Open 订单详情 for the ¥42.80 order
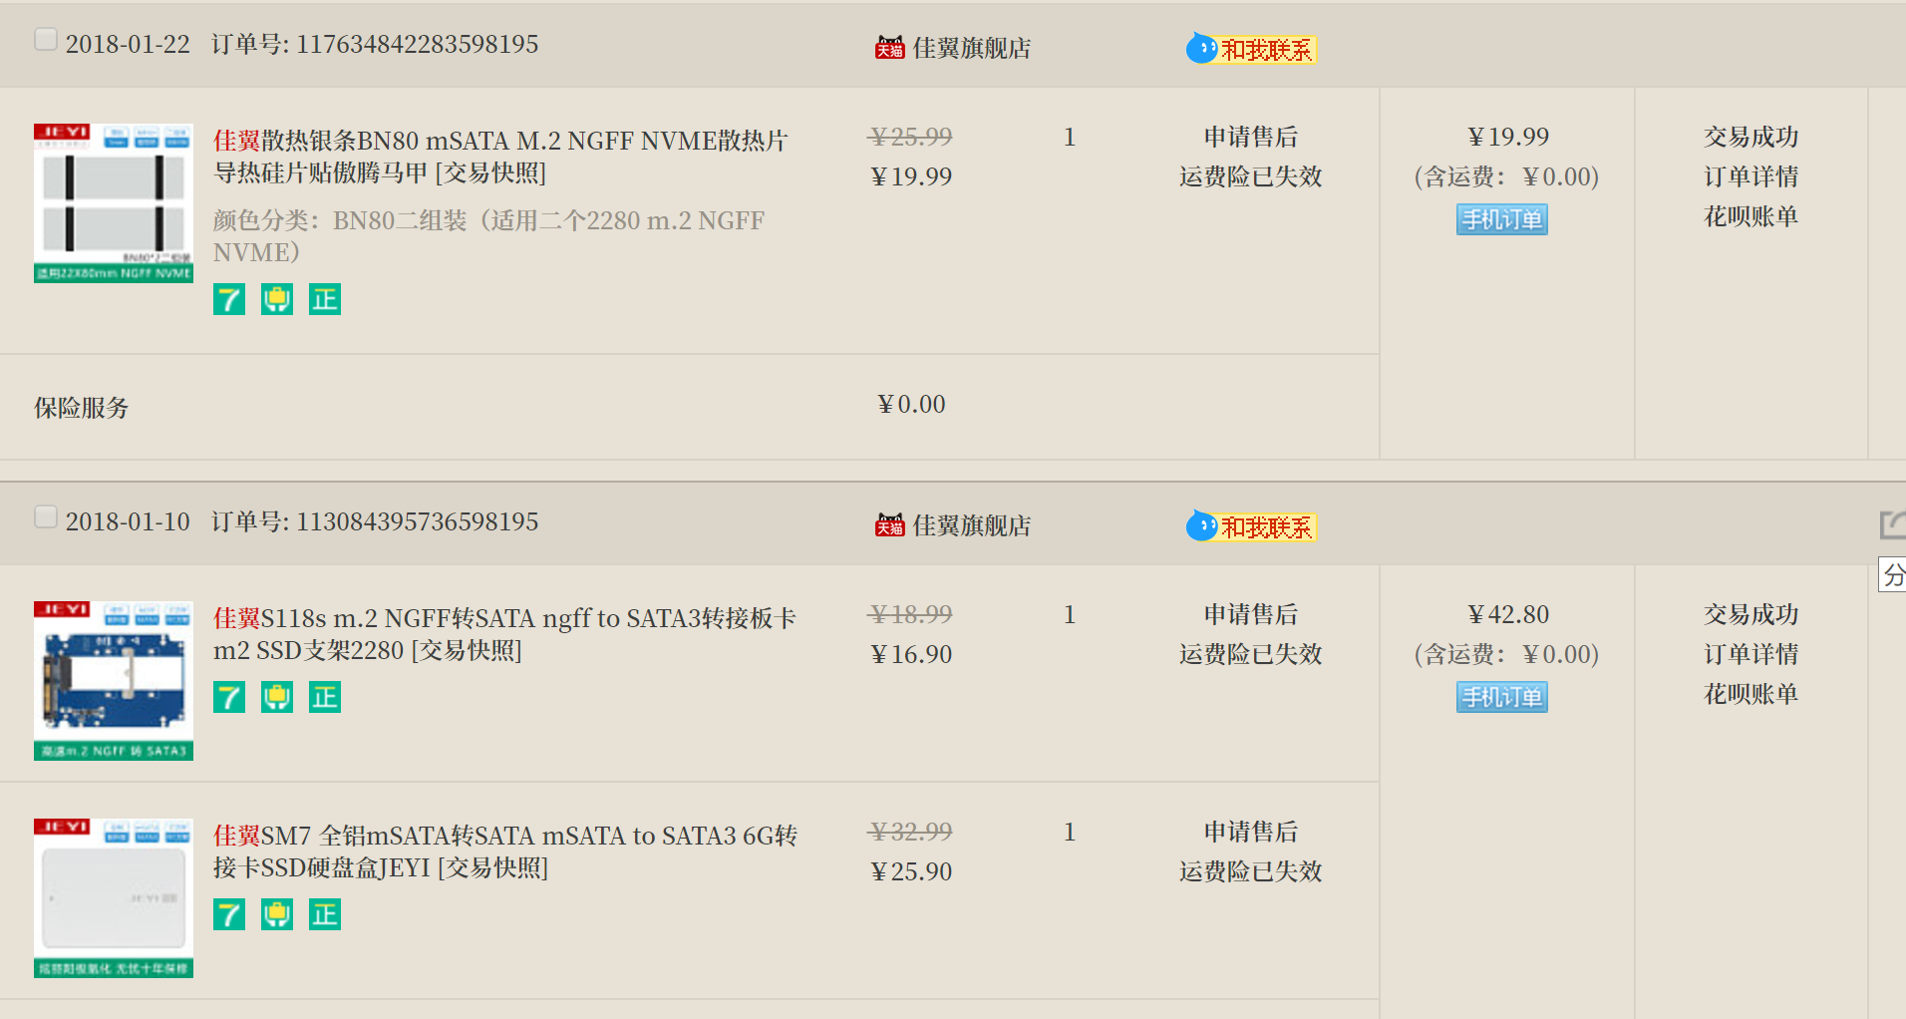The width and height of the screenshot is (1906, 1019). pos(1751,654)
